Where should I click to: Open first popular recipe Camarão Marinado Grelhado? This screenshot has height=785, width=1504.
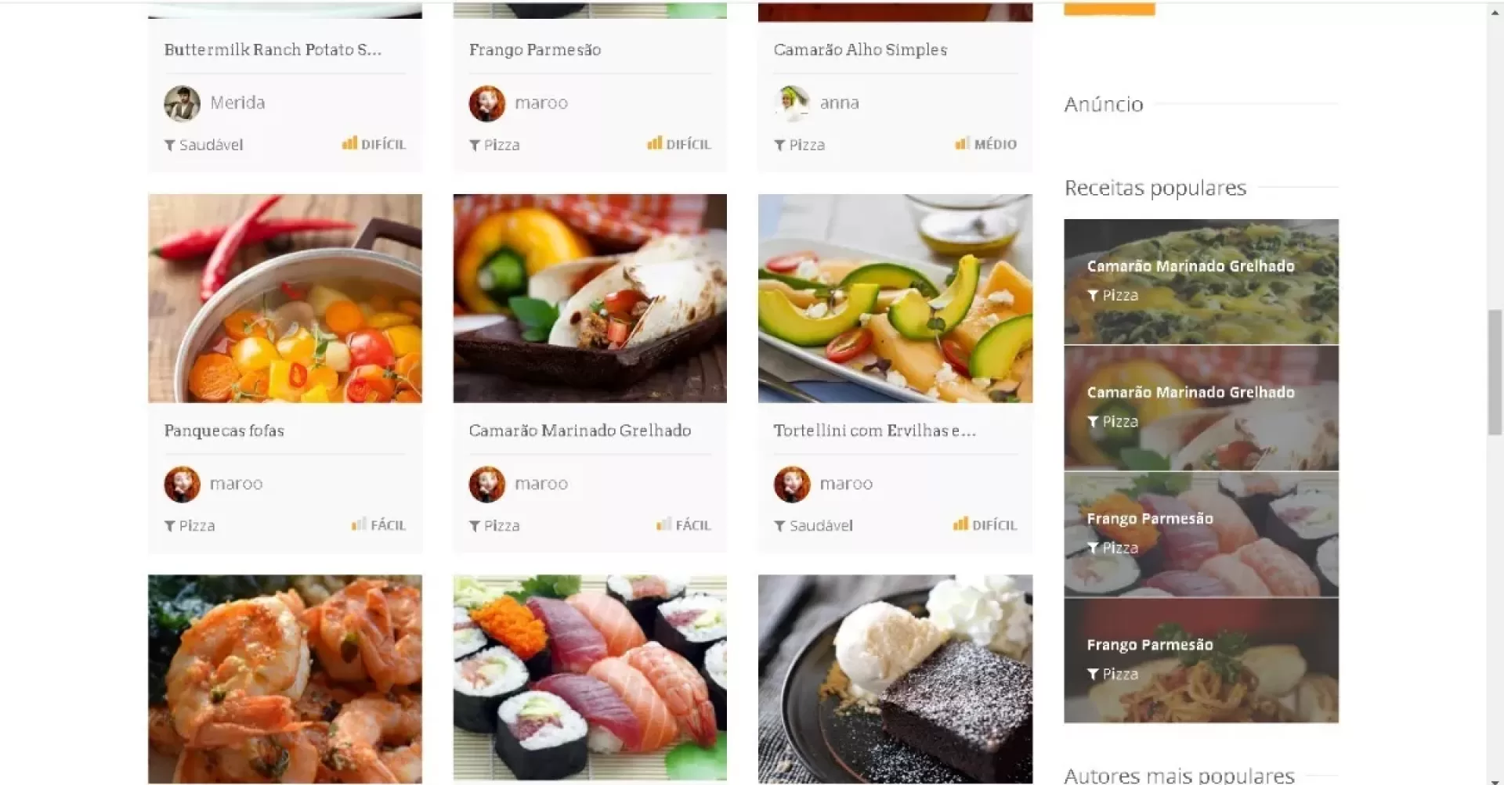click(1201, 282)
